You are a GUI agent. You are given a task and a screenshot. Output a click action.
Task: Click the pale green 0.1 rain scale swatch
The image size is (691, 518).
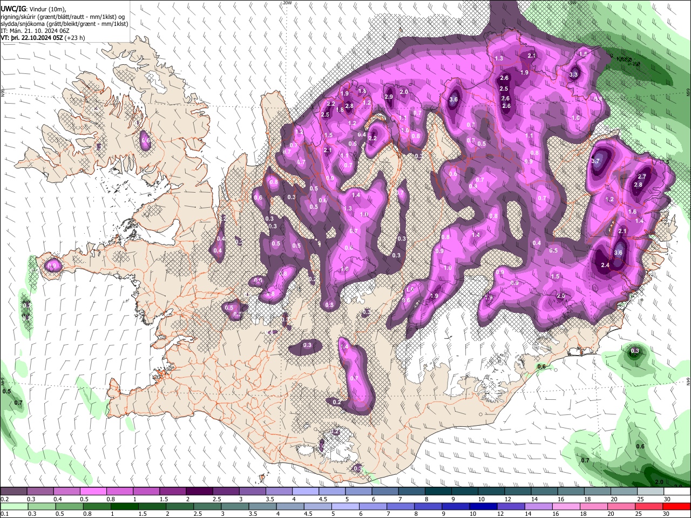pyautogui.click(x=13, y=506)
